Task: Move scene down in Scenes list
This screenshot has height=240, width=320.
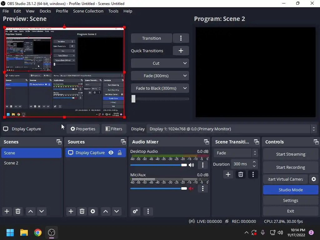Action: [x=42, y=211]
